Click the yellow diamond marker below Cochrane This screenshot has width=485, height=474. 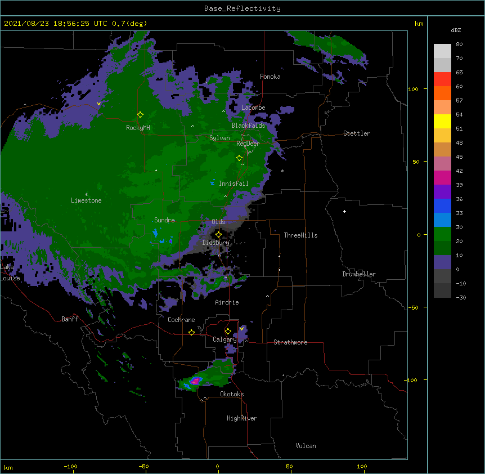191,332
